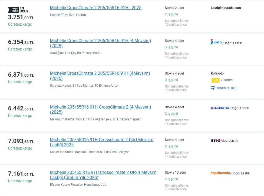
Task: Click the 7.093,68 TL price
Action: pos(21,141)
